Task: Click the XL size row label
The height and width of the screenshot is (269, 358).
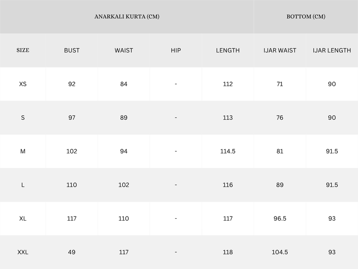Action: click(23, 218)
